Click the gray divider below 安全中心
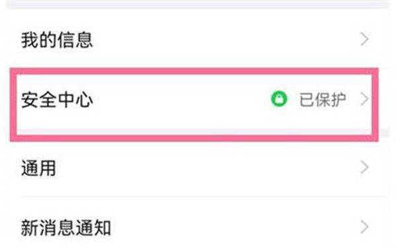The height and width of the screenshot is (250, 397). point(194,131)
